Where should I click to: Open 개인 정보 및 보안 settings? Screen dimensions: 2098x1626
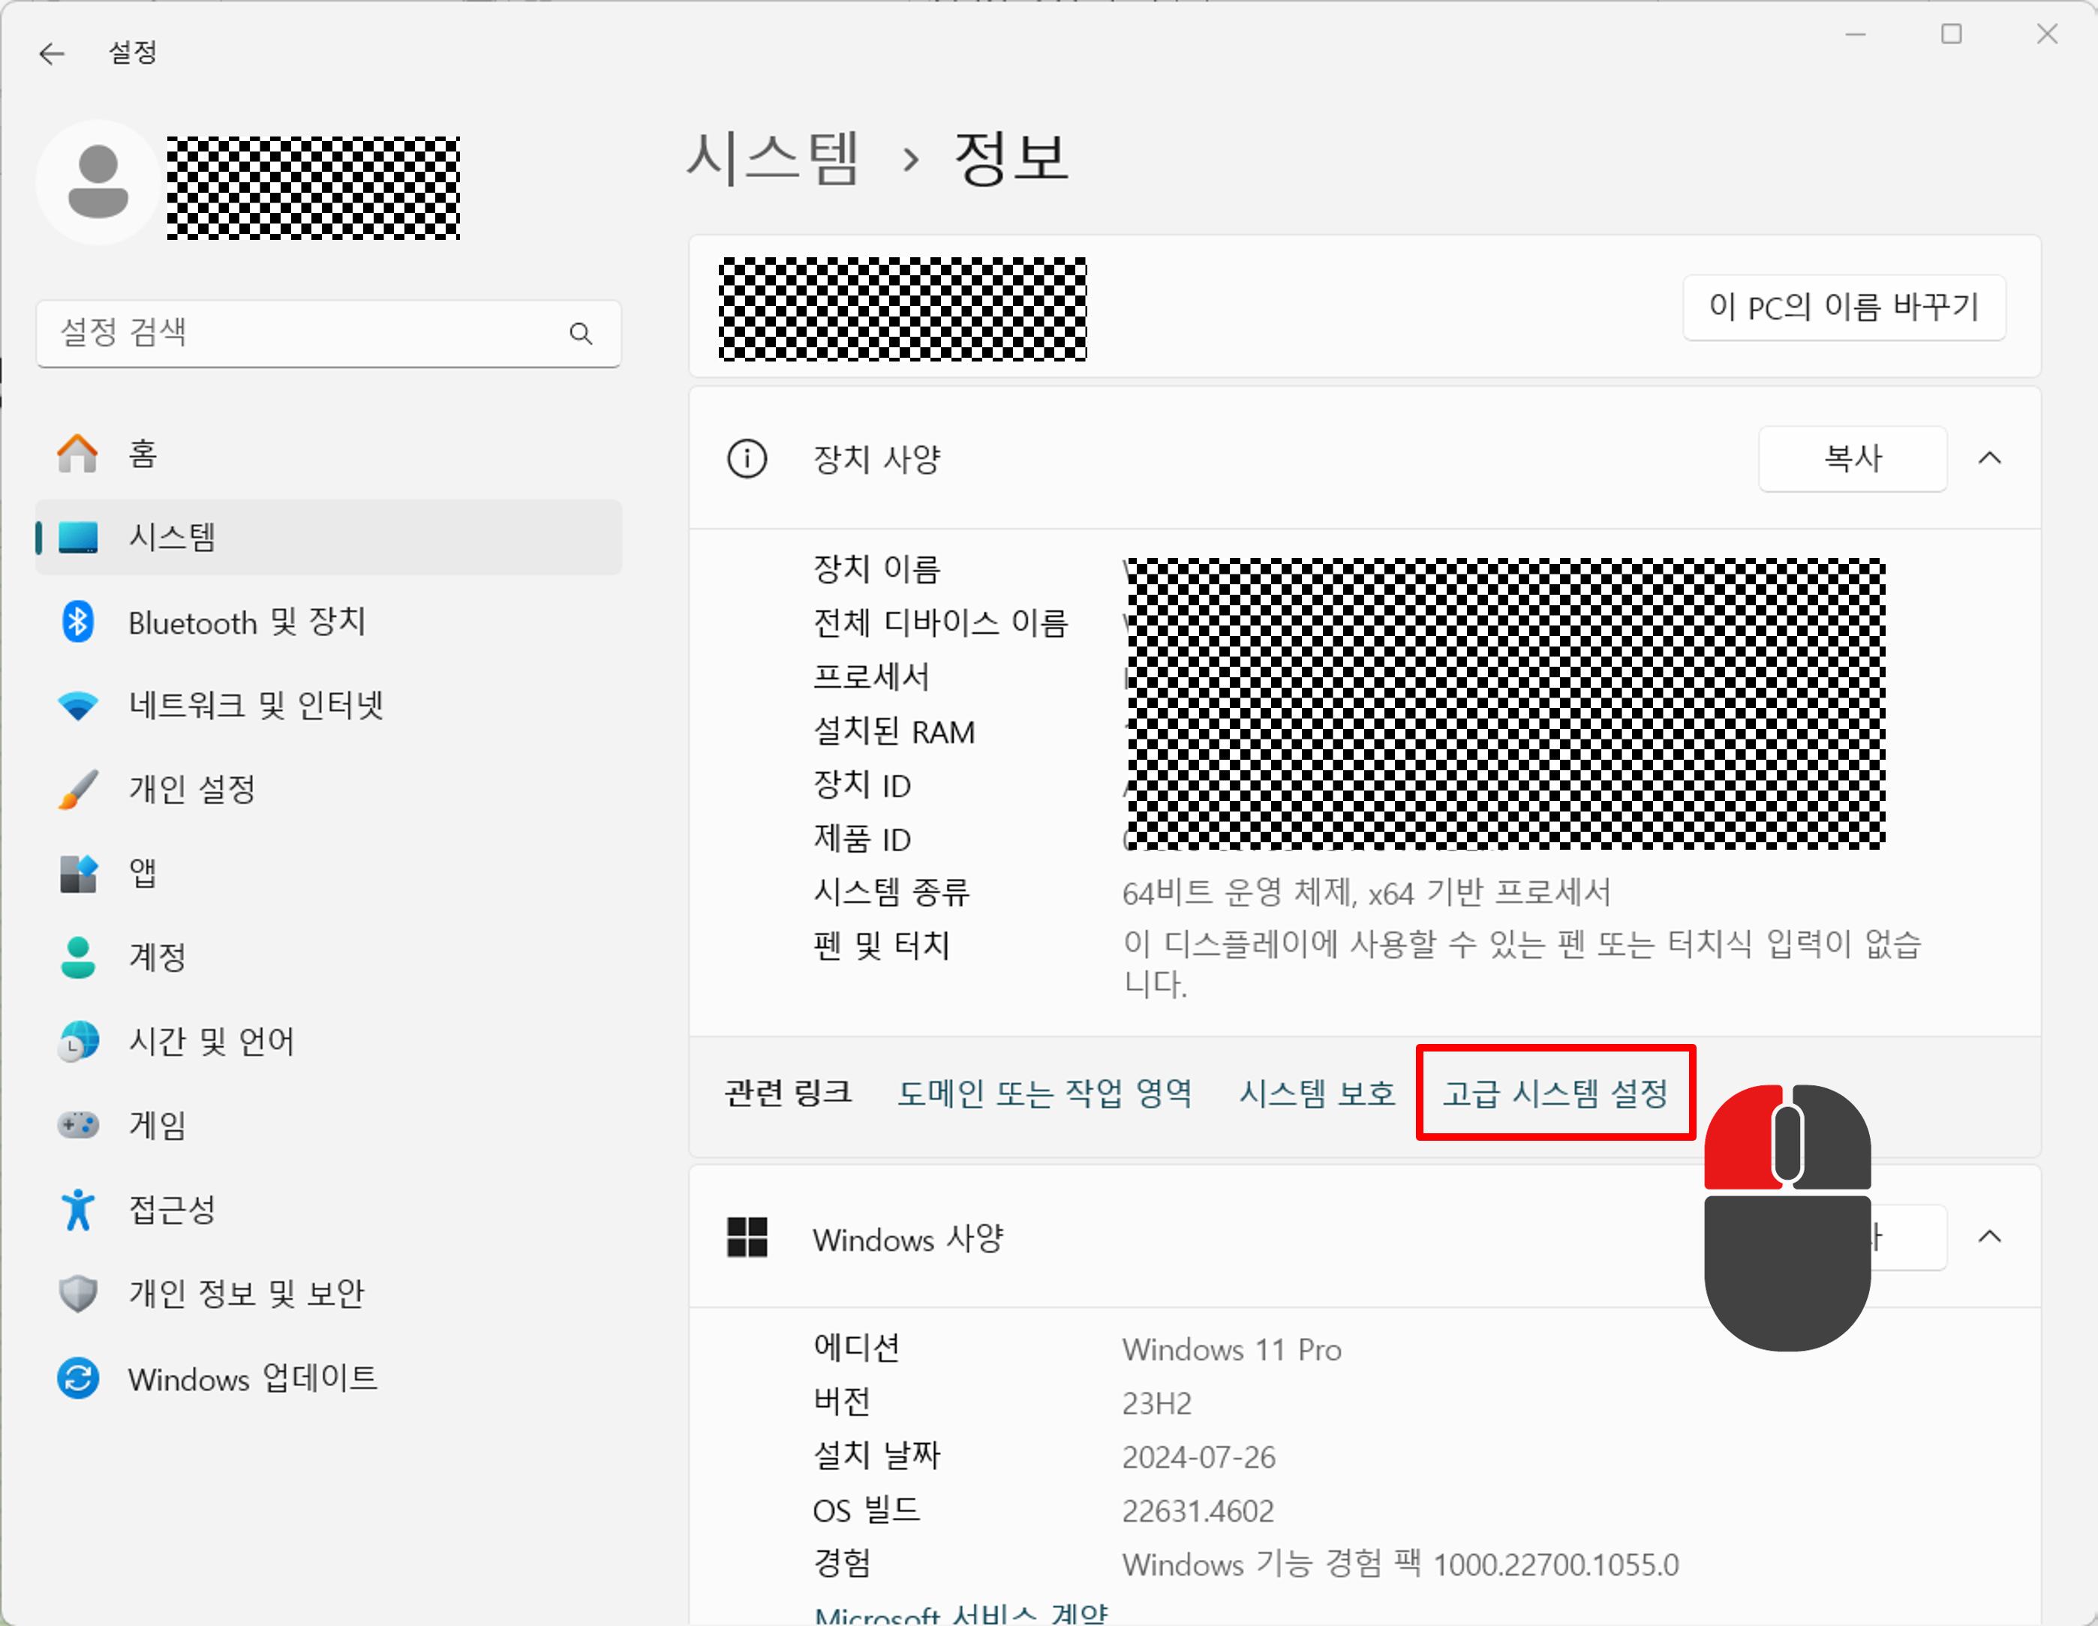point(329,1294)
